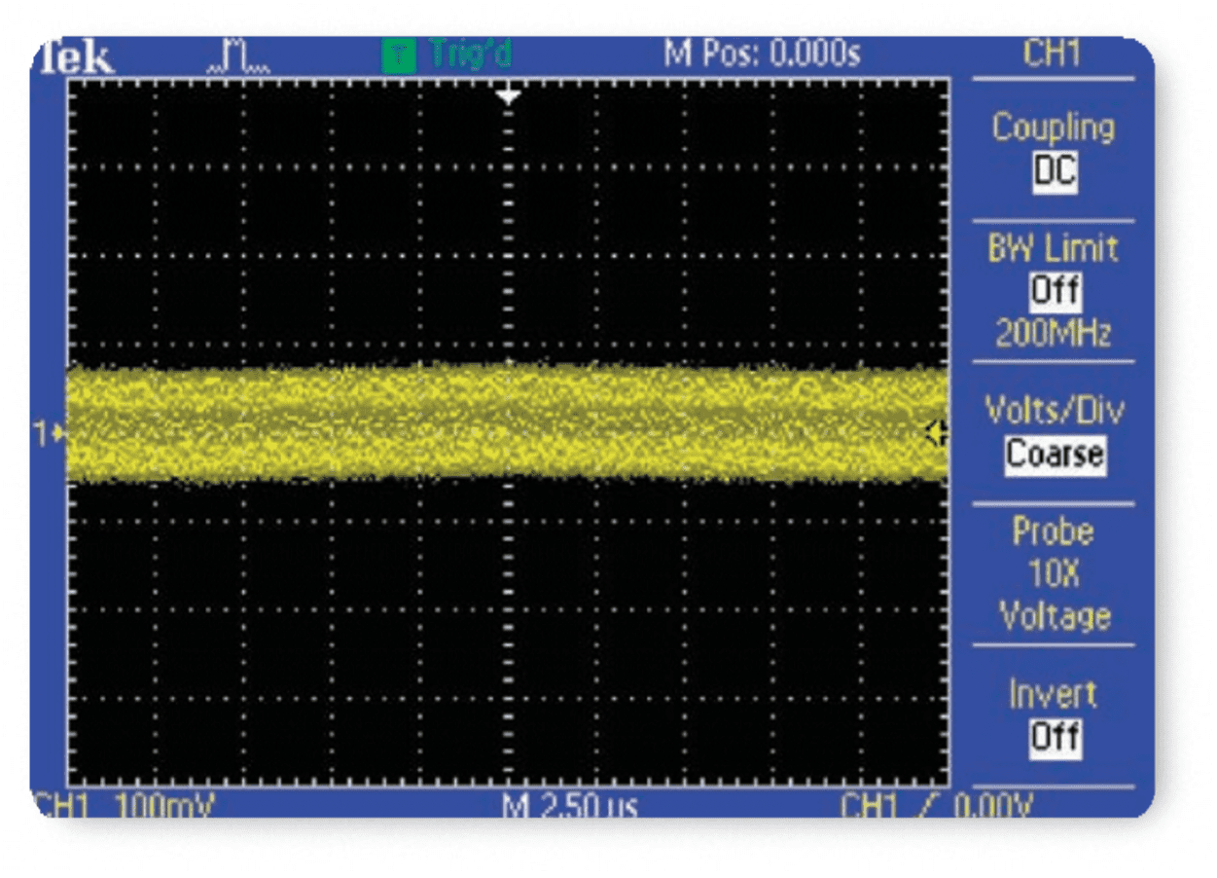
Task: Click the 200MHz bandwidth label
Action: coord(1053,334)
